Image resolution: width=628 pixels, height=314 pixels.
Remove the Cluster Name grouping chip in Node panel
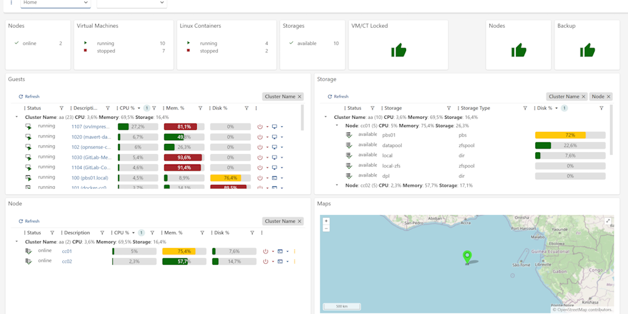coord(300,221)
